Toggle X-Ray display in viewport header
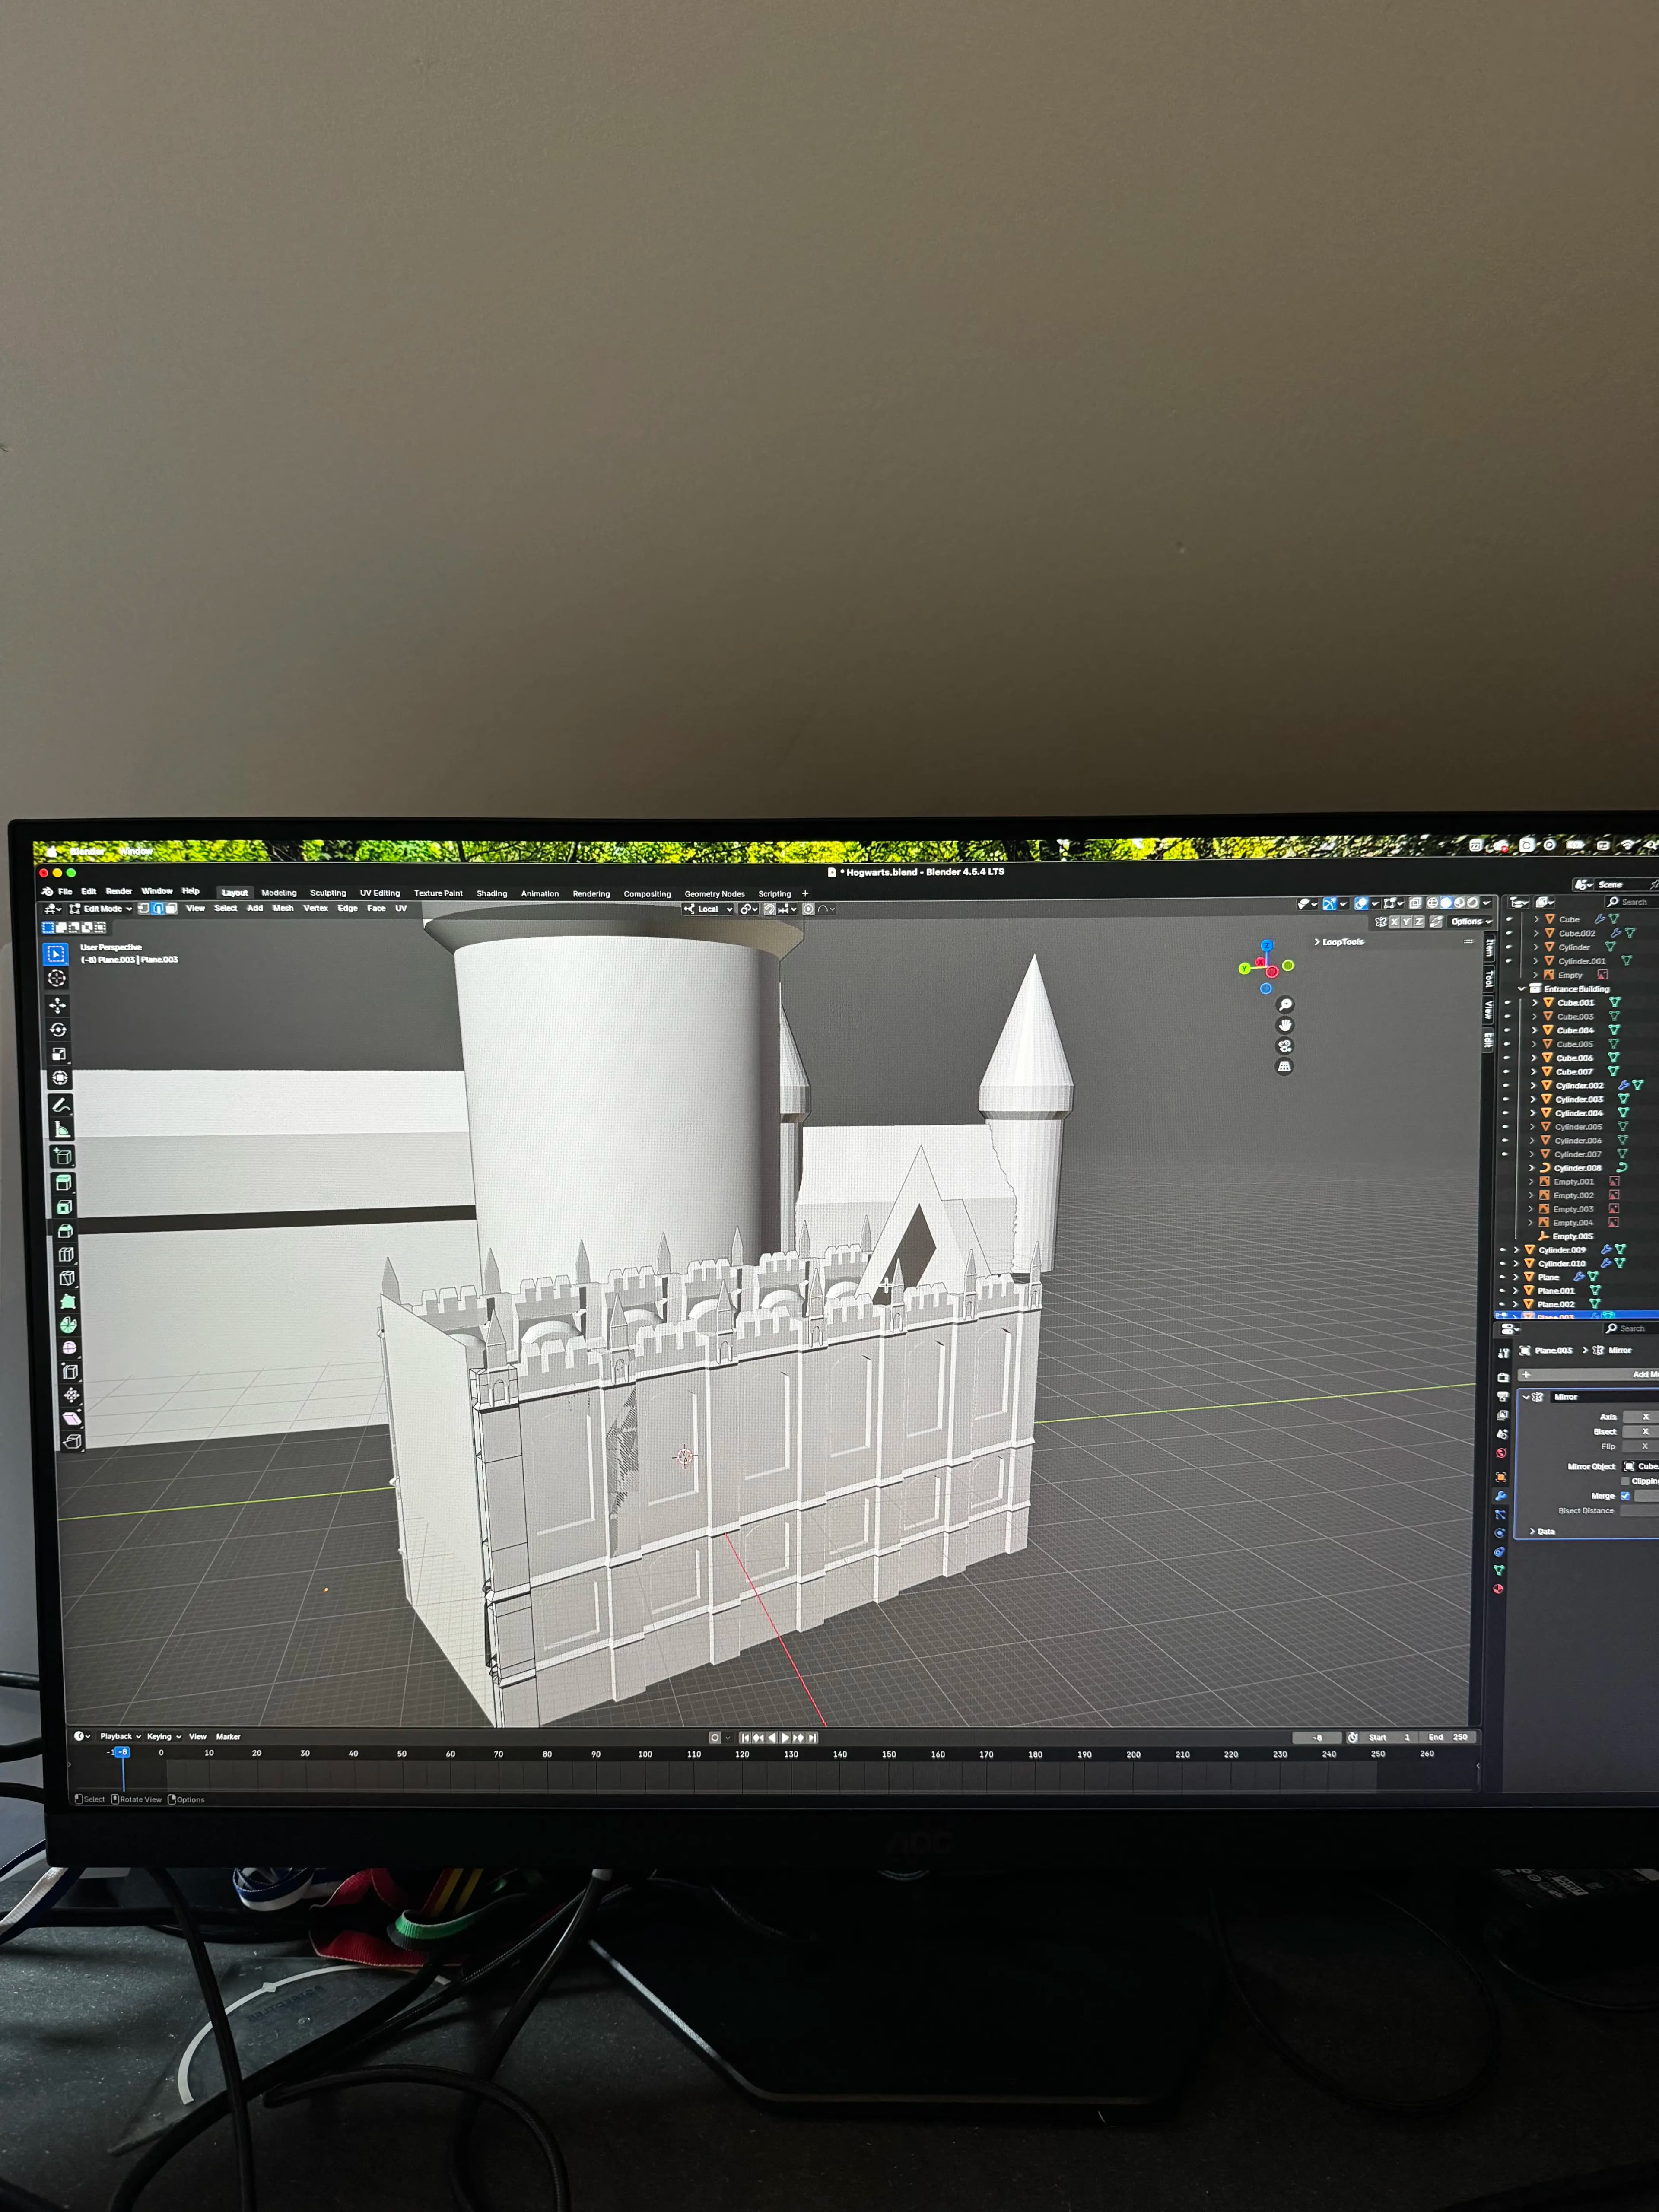This screenshot has height=2212, width=1659. [x=1415, y=903]
